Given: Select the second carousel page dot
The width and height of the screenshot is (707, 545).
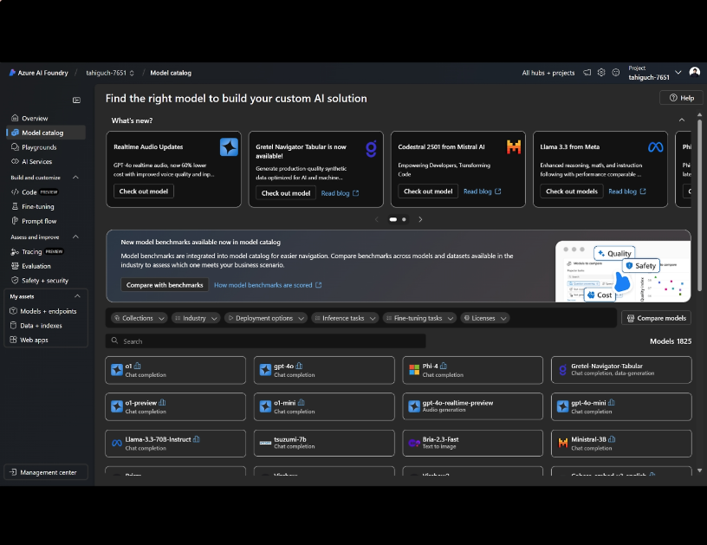Looking at the screenshot, I should pos(404,219).
